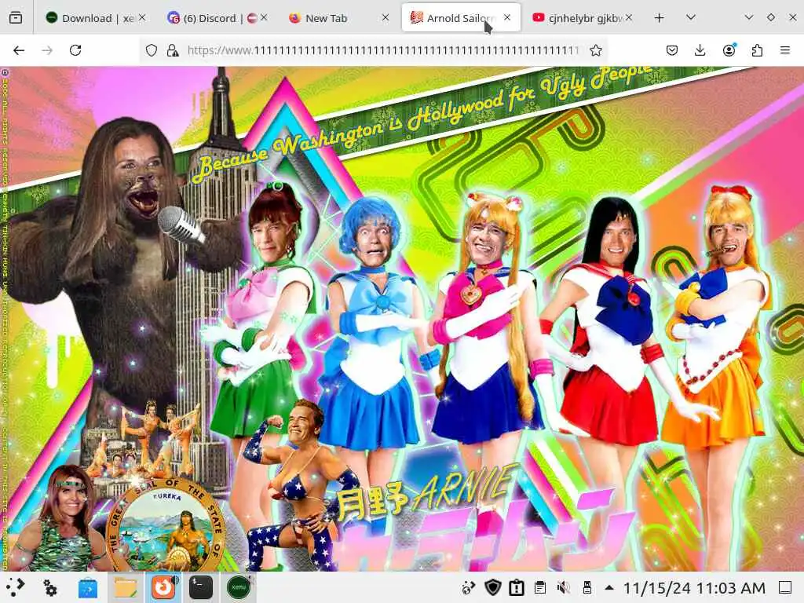Screen dimensions: 804x603
Task: Open the Downloads panel
Action: (700, 50)
